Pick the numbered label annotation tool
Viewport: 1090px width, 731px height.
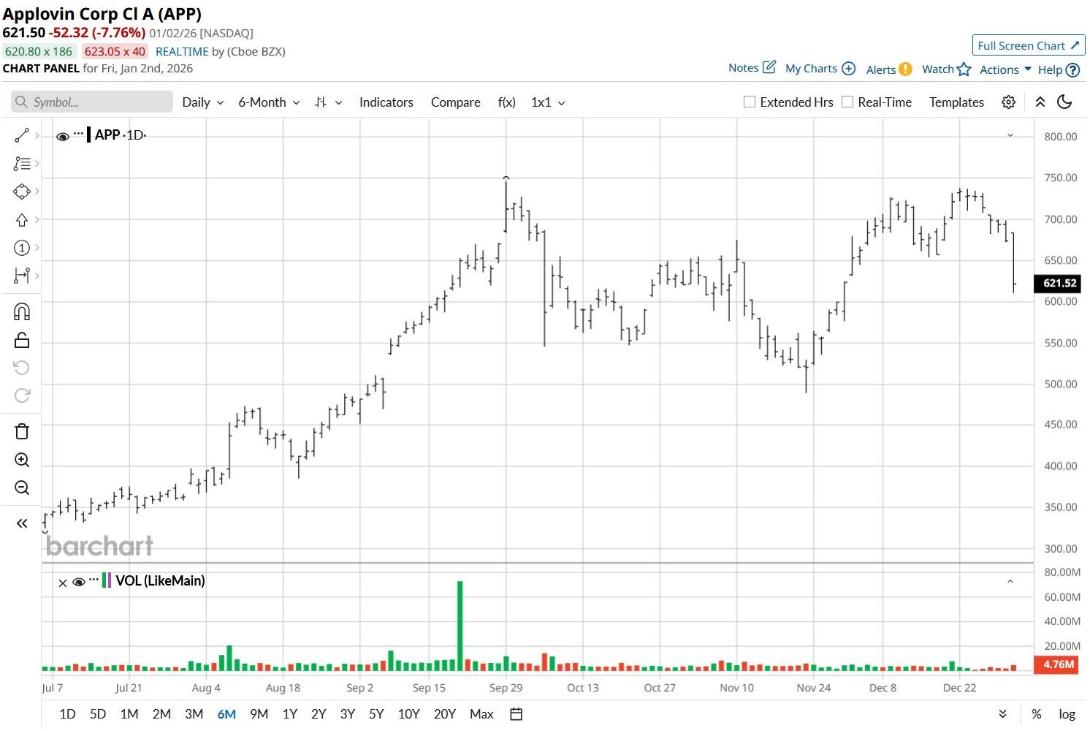(22, 248)
